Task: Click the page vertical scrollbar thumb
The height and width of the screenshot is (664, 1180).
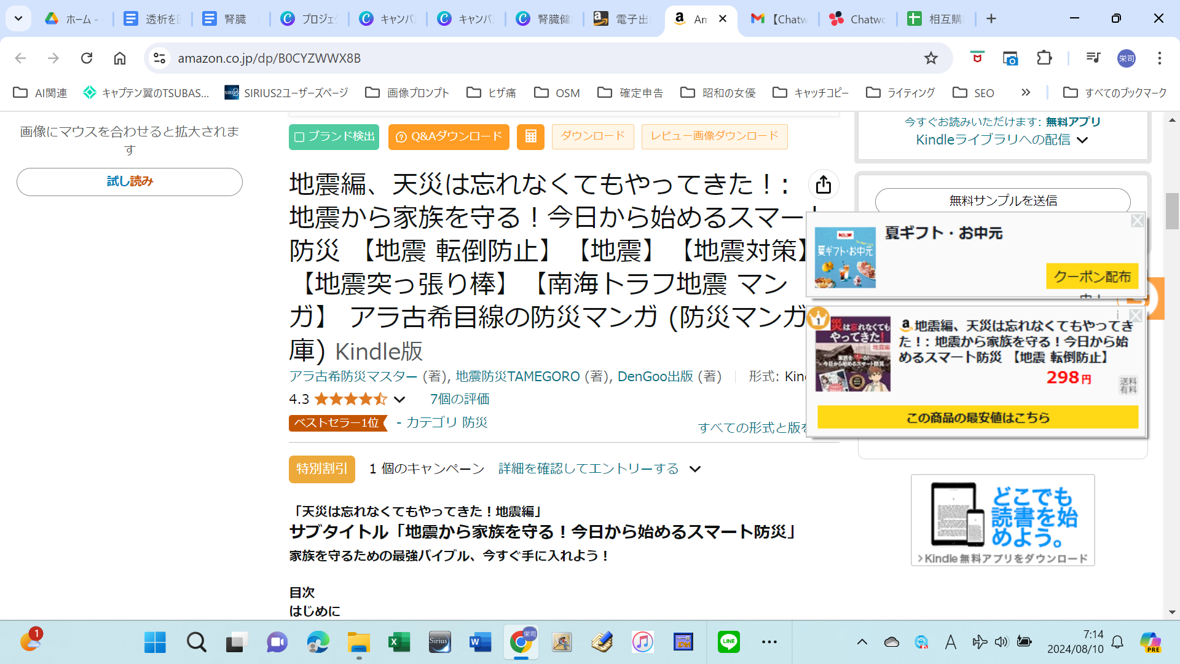Action: 1172,211
